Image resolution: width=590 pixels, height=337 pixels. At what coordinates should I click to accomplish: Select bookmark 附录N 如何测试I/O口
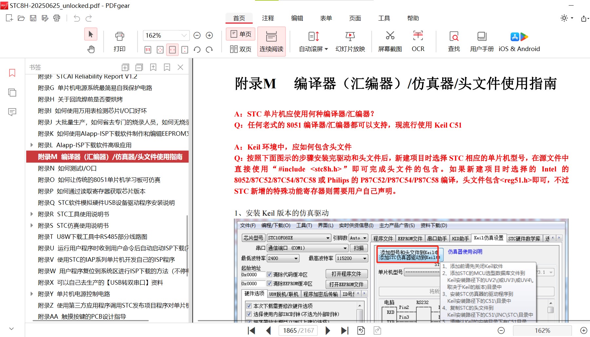click(x=67, y=168)
